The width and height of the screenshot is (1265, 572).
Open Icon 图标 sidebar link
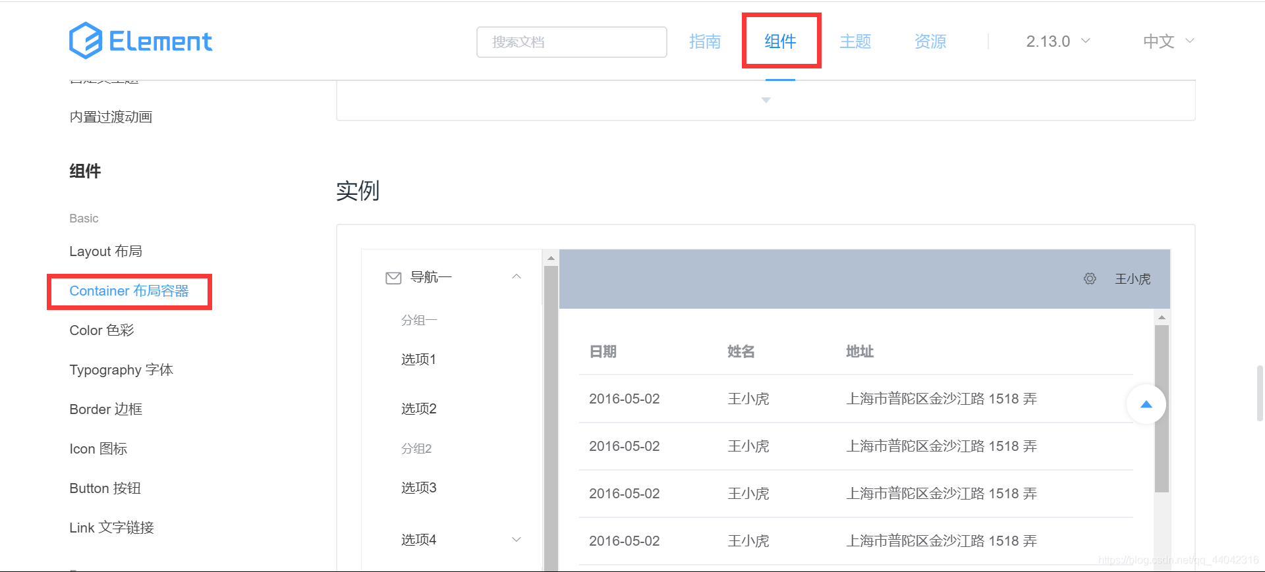click(x=98, y=449)
